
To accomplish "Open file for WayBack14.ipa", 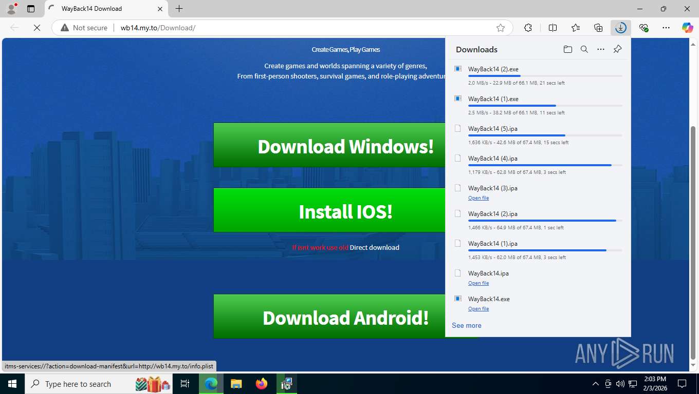I will [479, 283].
